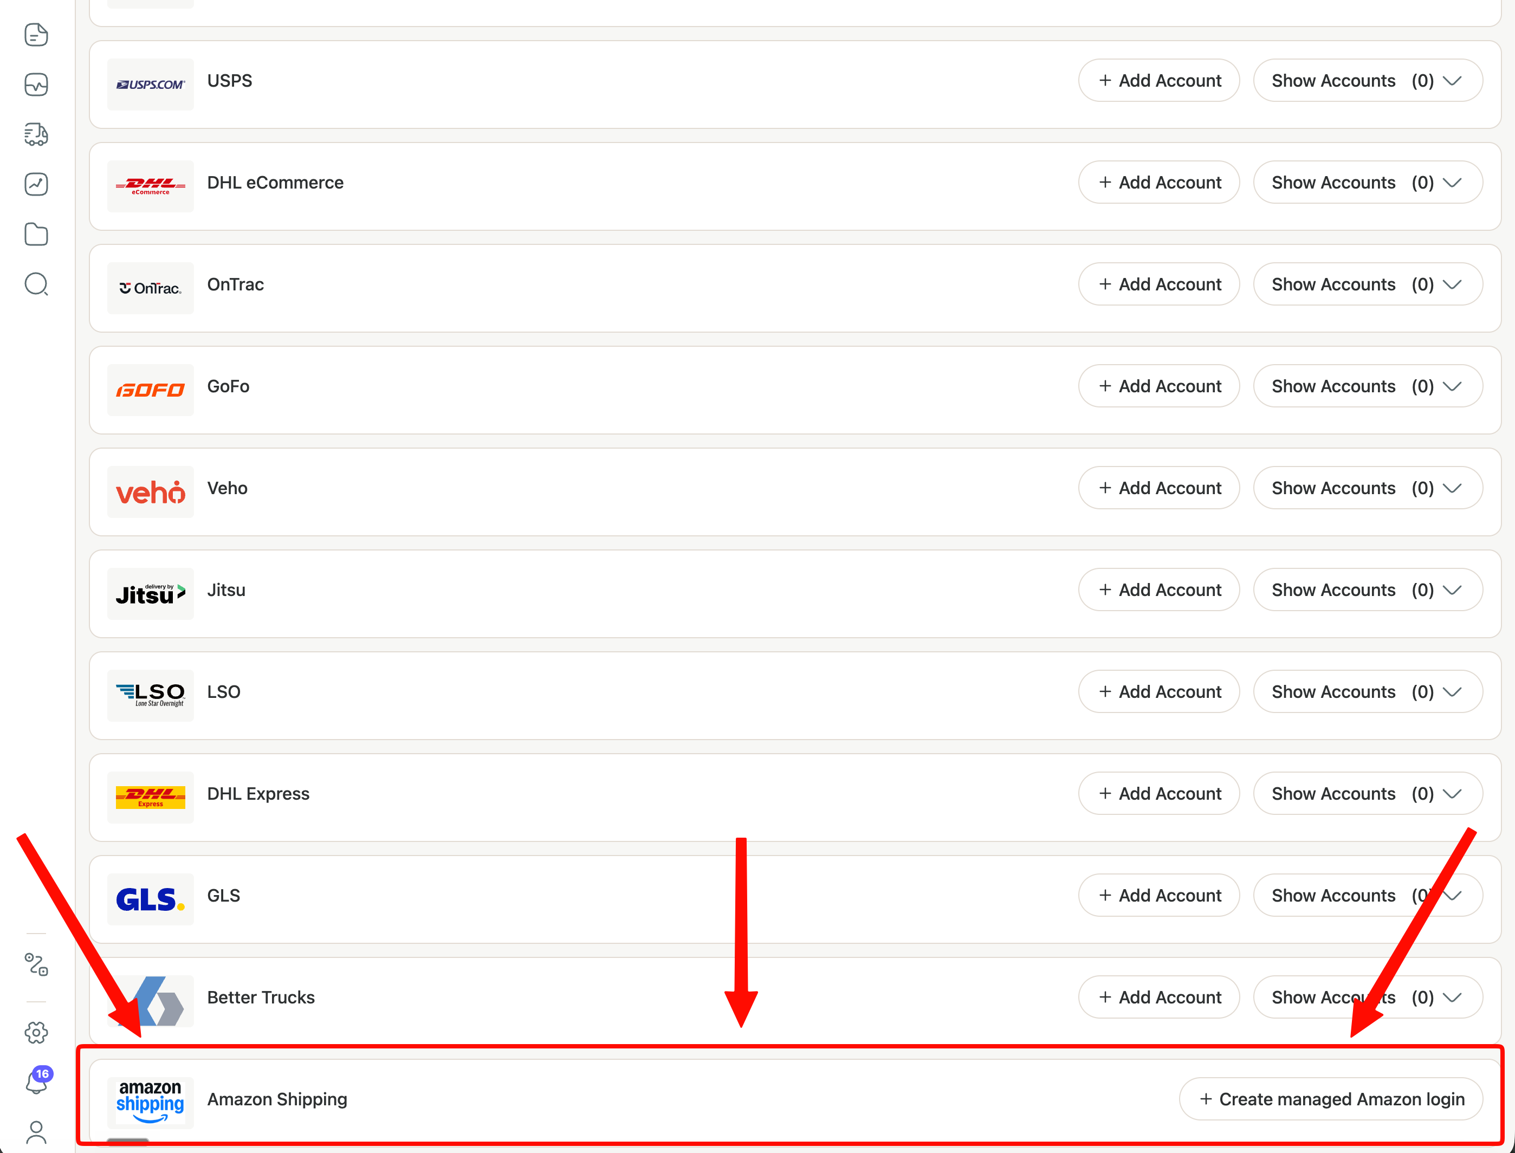Expand Show Accounts for LSO
Screen dimensions: 1515x1153
1368,692
